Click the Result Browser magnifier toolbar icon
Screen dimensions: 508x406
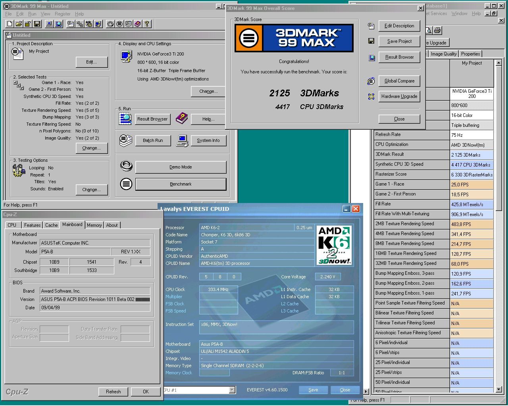point(58,24)
